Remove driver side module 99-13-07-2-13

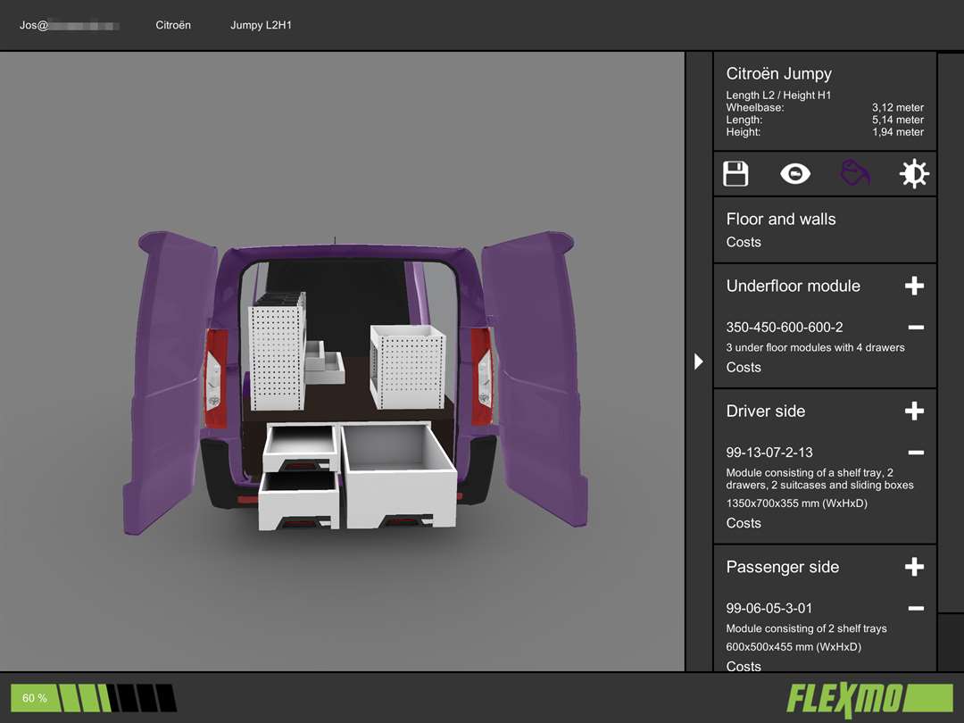(x=916, y=453)
